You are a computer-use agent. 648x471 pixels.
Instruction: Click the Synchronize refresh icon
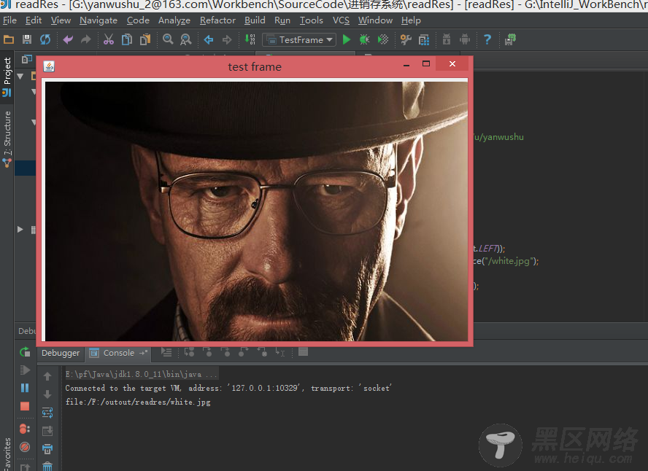click(x=45, y=39)
